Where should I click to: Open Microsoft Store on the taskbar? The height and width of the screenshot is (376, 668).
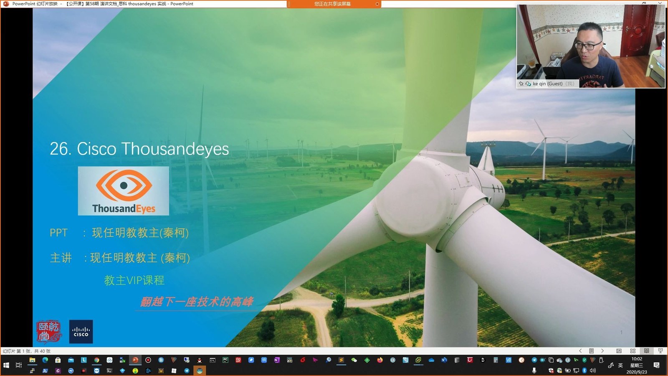tap(58, 360)
